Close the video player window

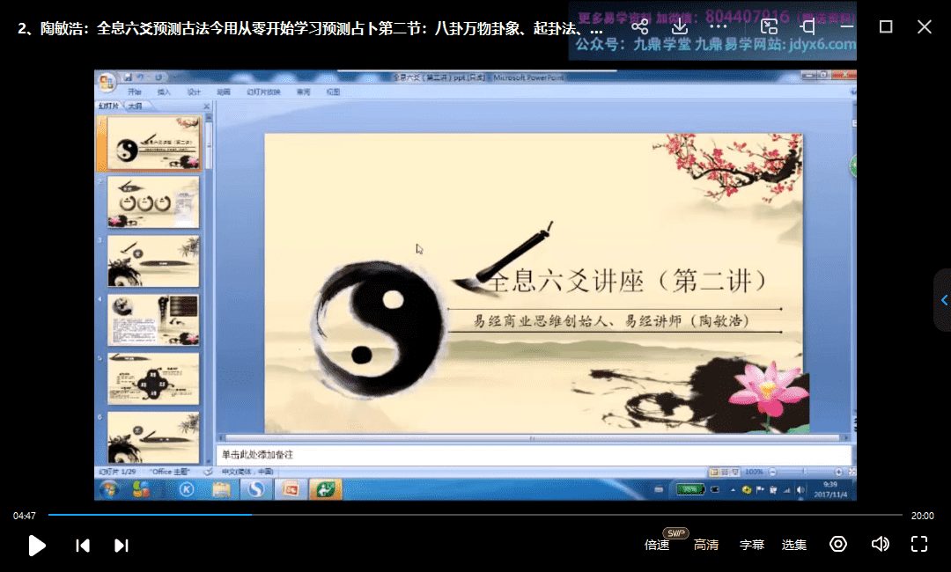pyautogui.click(x=924, y=26)
